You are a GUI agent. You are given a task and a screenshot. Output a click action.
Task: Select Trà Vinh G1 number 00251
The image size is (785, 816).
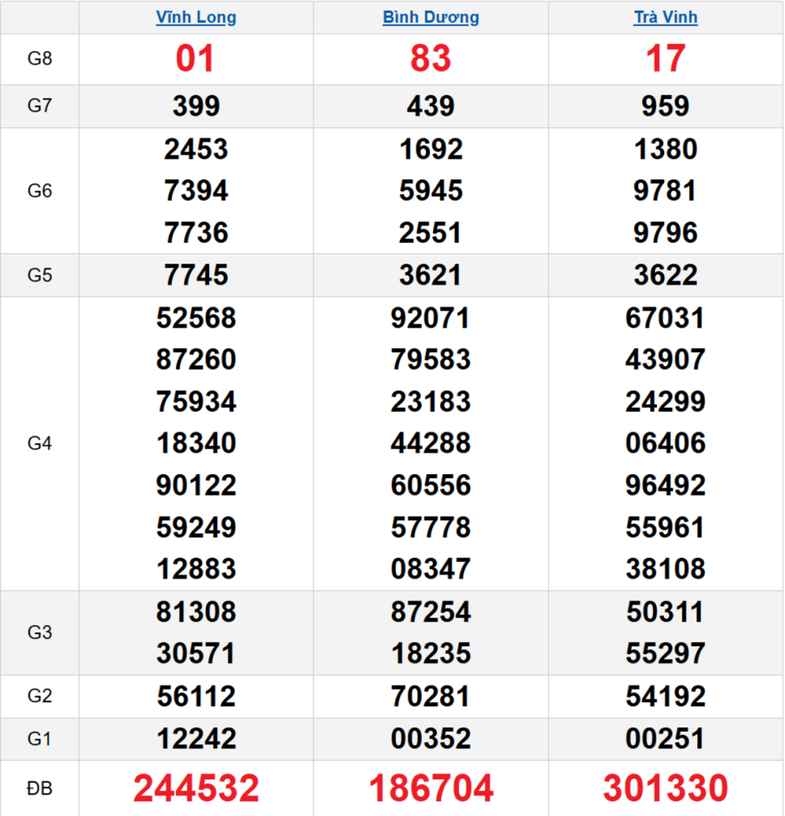(666, 739)
